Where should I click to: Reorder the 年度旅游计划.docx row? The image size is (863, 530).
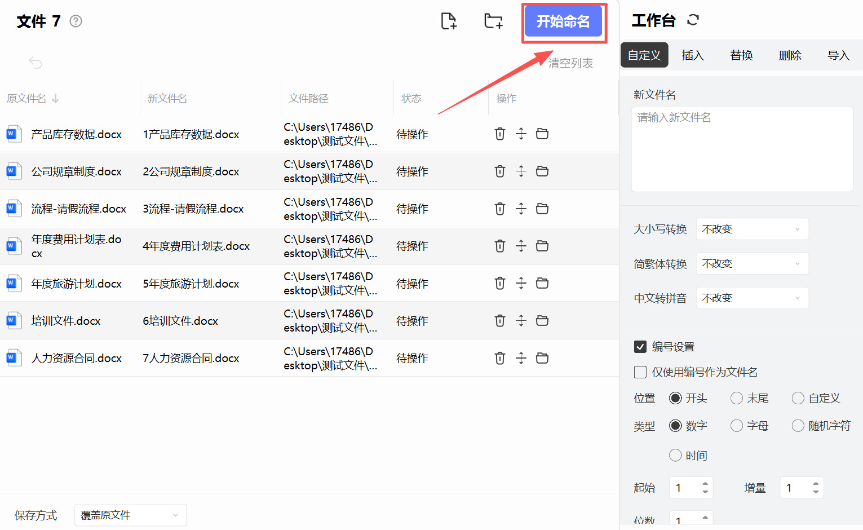coord(521,283)
